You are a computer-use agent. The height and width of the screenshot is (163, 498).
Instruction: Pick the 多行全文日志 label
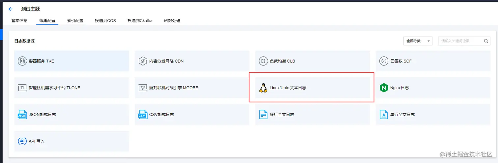(x=282, y=115)
